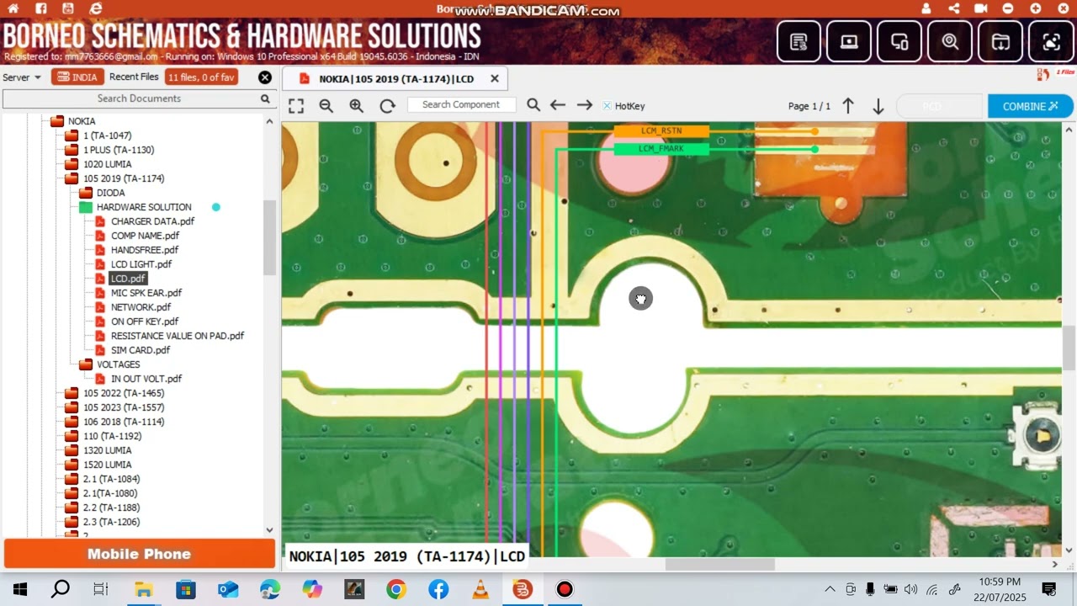Open Google Chrome from the taskbar
The width and height of the screenshot is (1077, 606).
click(x=396, y=589)
